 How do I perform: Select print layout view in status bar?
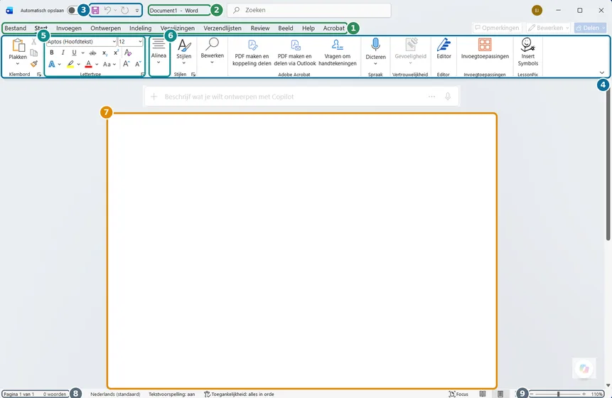tap(500, 394)
